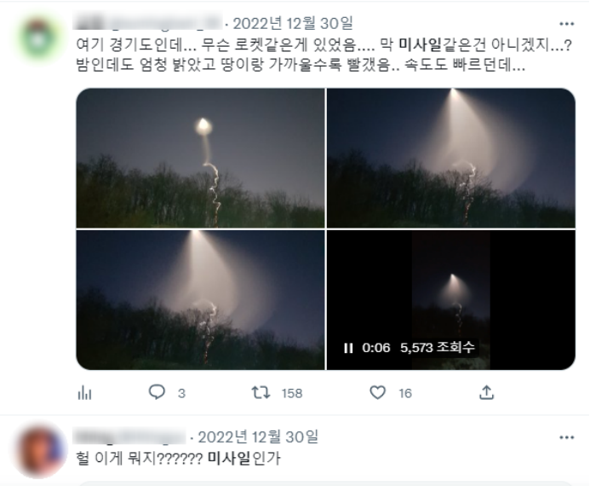The height and width of the screenshot is (486, 590).
Task: Click the second tweet's date 2022년 12월 30일
Action: click(x=258, y=437)
